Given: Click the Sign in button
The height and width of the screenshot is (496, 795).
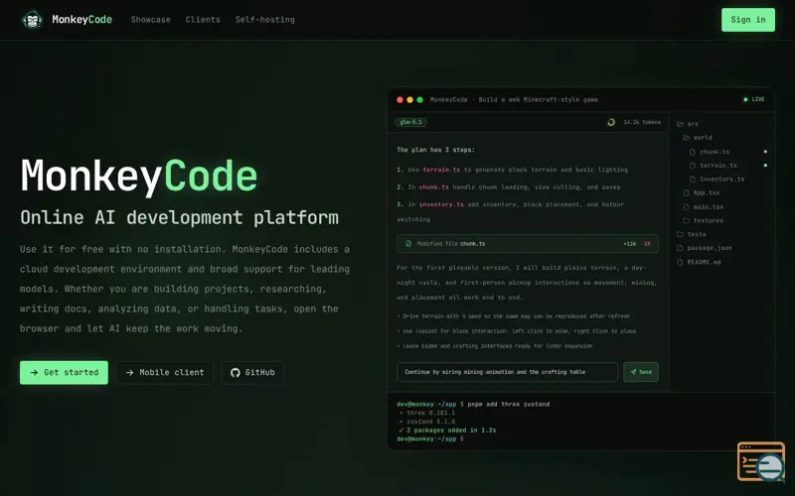Looking at the screenshot, I should (748, 20).
